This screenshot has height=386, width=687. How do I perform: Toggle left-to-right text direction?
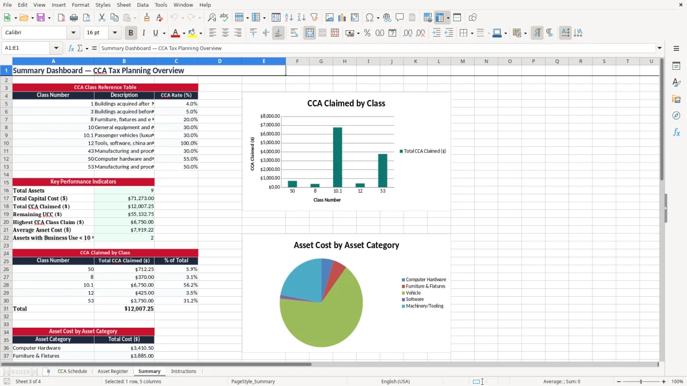click(537, 33)
